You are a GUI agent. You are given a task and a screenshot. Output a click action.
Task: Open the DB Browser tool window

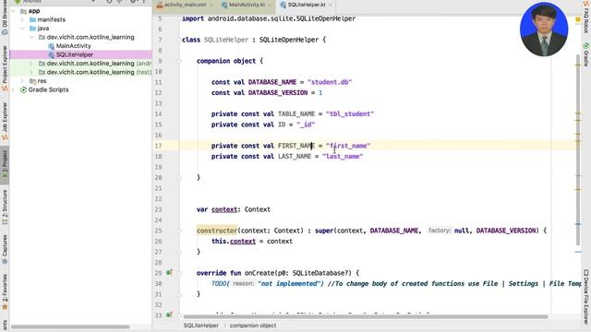tap(5, 18)
